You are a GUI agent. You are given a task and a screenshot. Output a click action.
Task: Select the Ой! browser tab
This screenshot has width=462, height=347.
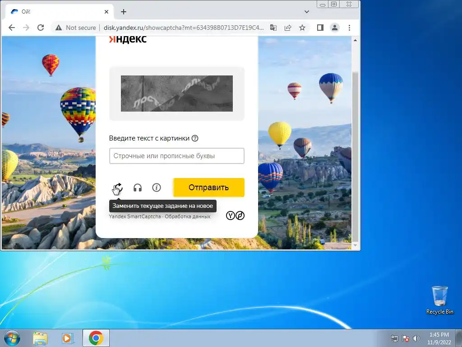[x=59, y=12]
